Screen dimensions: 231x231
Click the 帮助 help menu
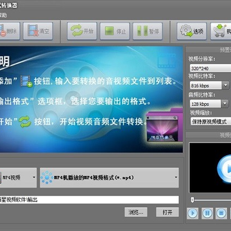coord(3,15)
